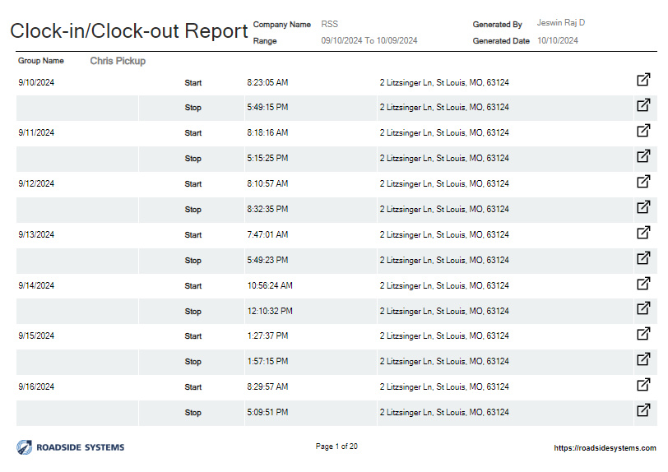The height and width of the screenshot is (472, 668).
Task: Select the time 8:29:57 AM
Action: tap(267, 386)
